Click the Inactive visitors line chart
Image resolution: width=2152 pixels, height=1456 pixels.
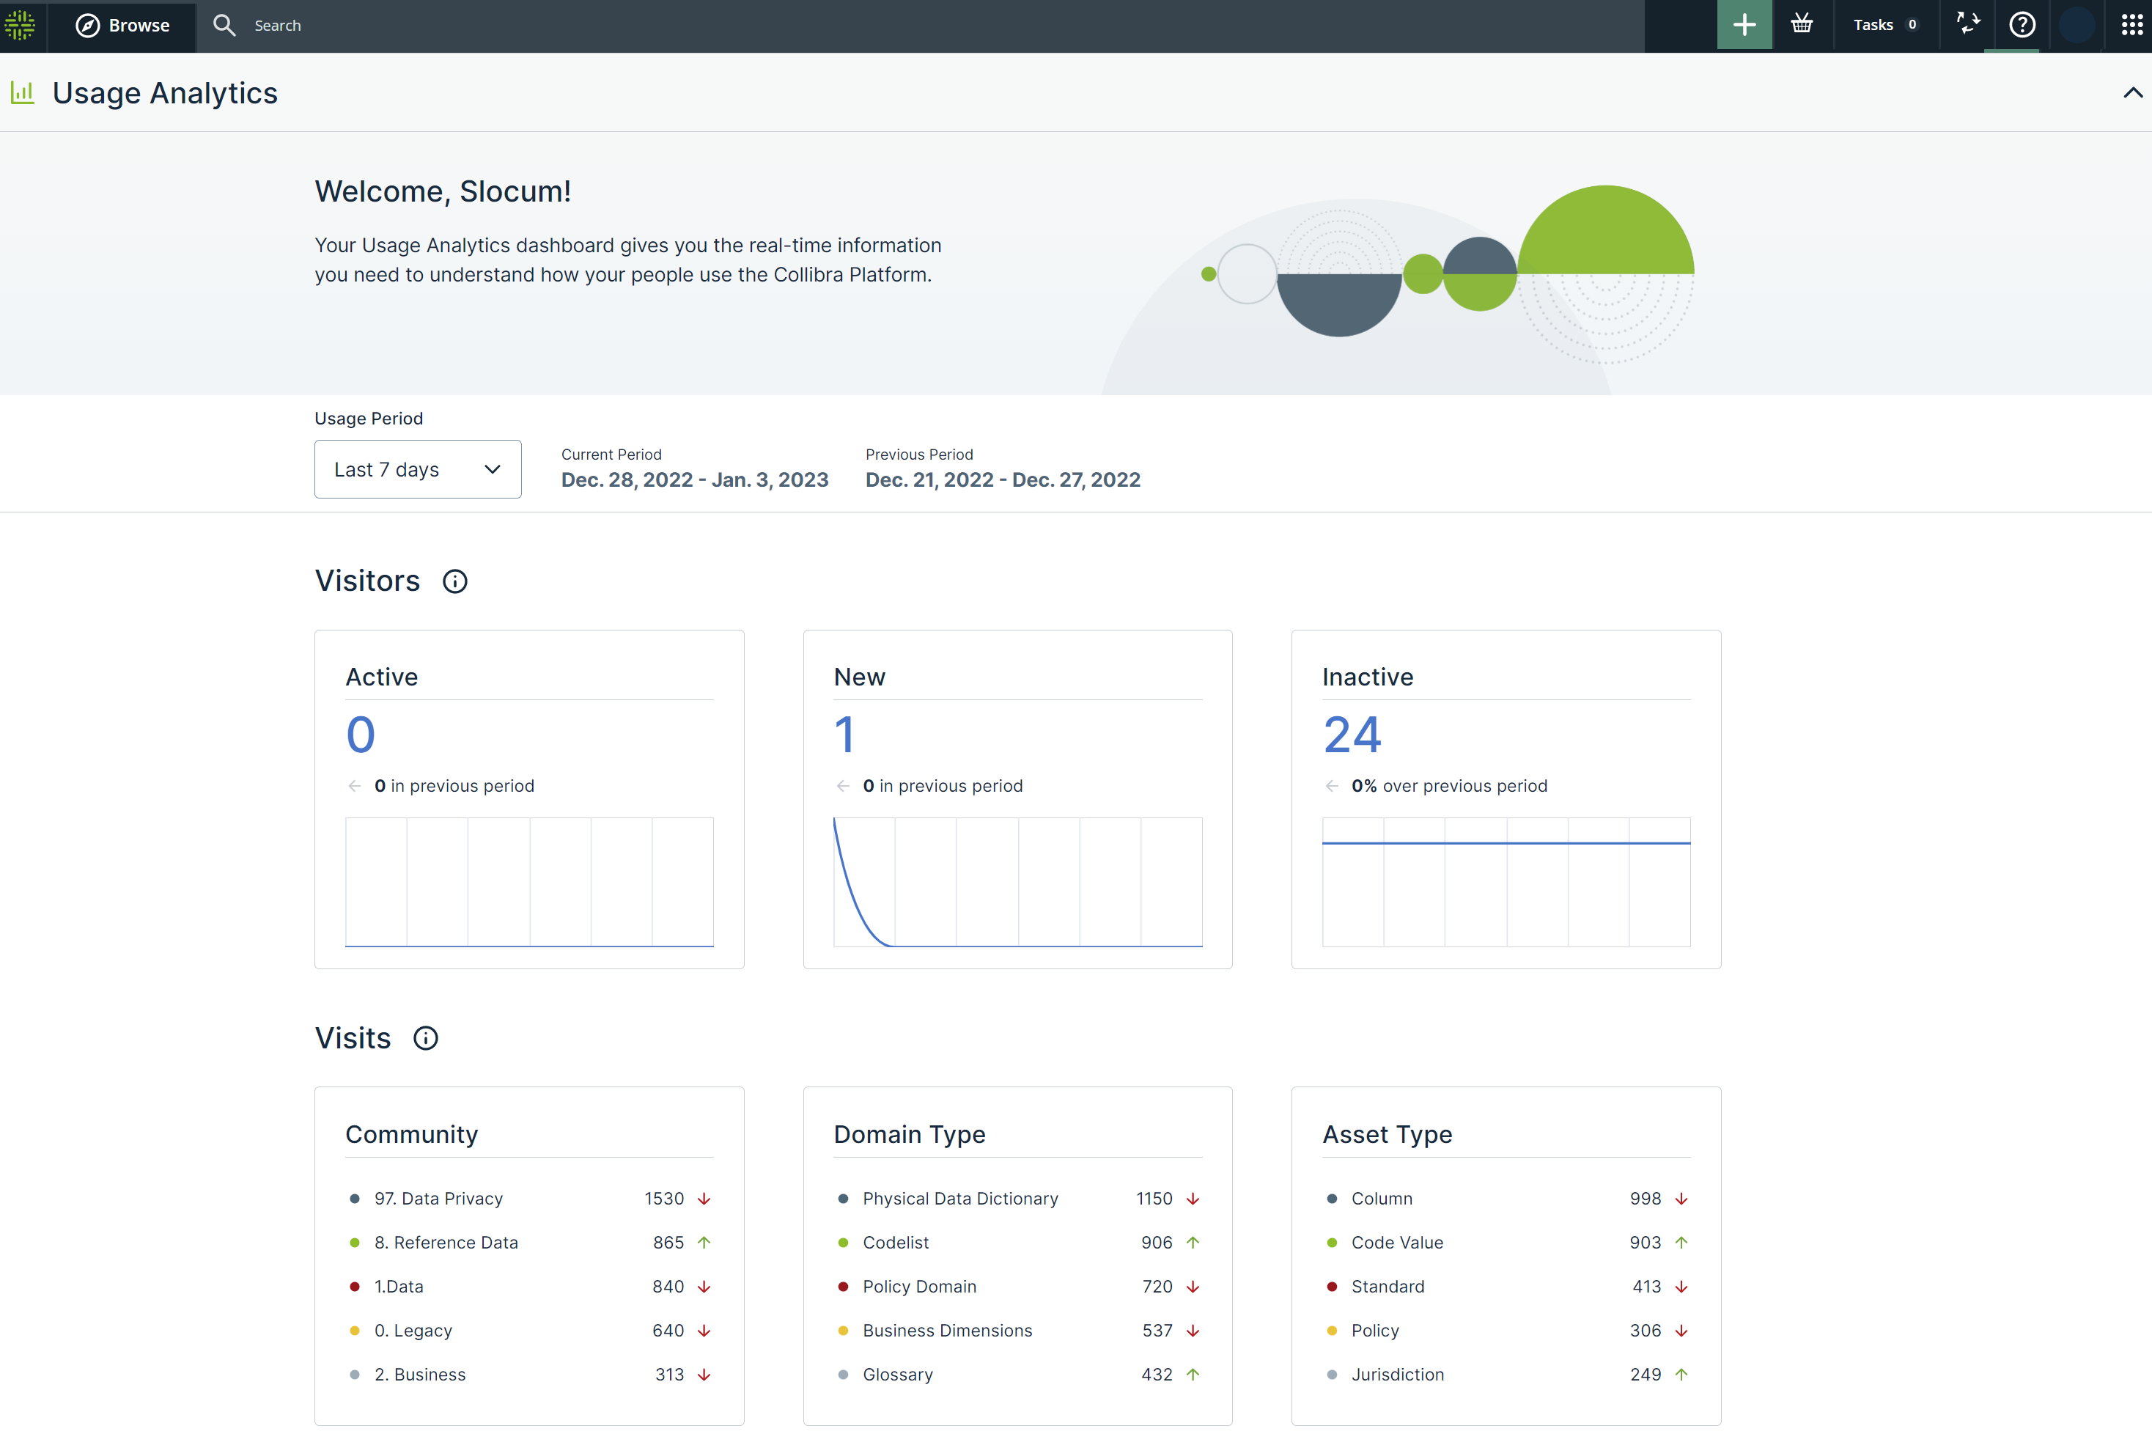pyautogui.click(x=1506, y=882)
